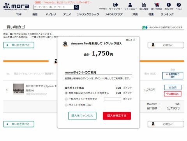Open the notifications exclamation icon
Screen dimensions: 187x141
click(x=169, y=5)
